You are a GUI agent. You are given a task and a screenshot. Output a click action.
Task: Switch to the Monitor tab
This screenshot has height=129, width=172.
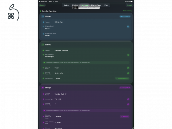tap(75, 5)
